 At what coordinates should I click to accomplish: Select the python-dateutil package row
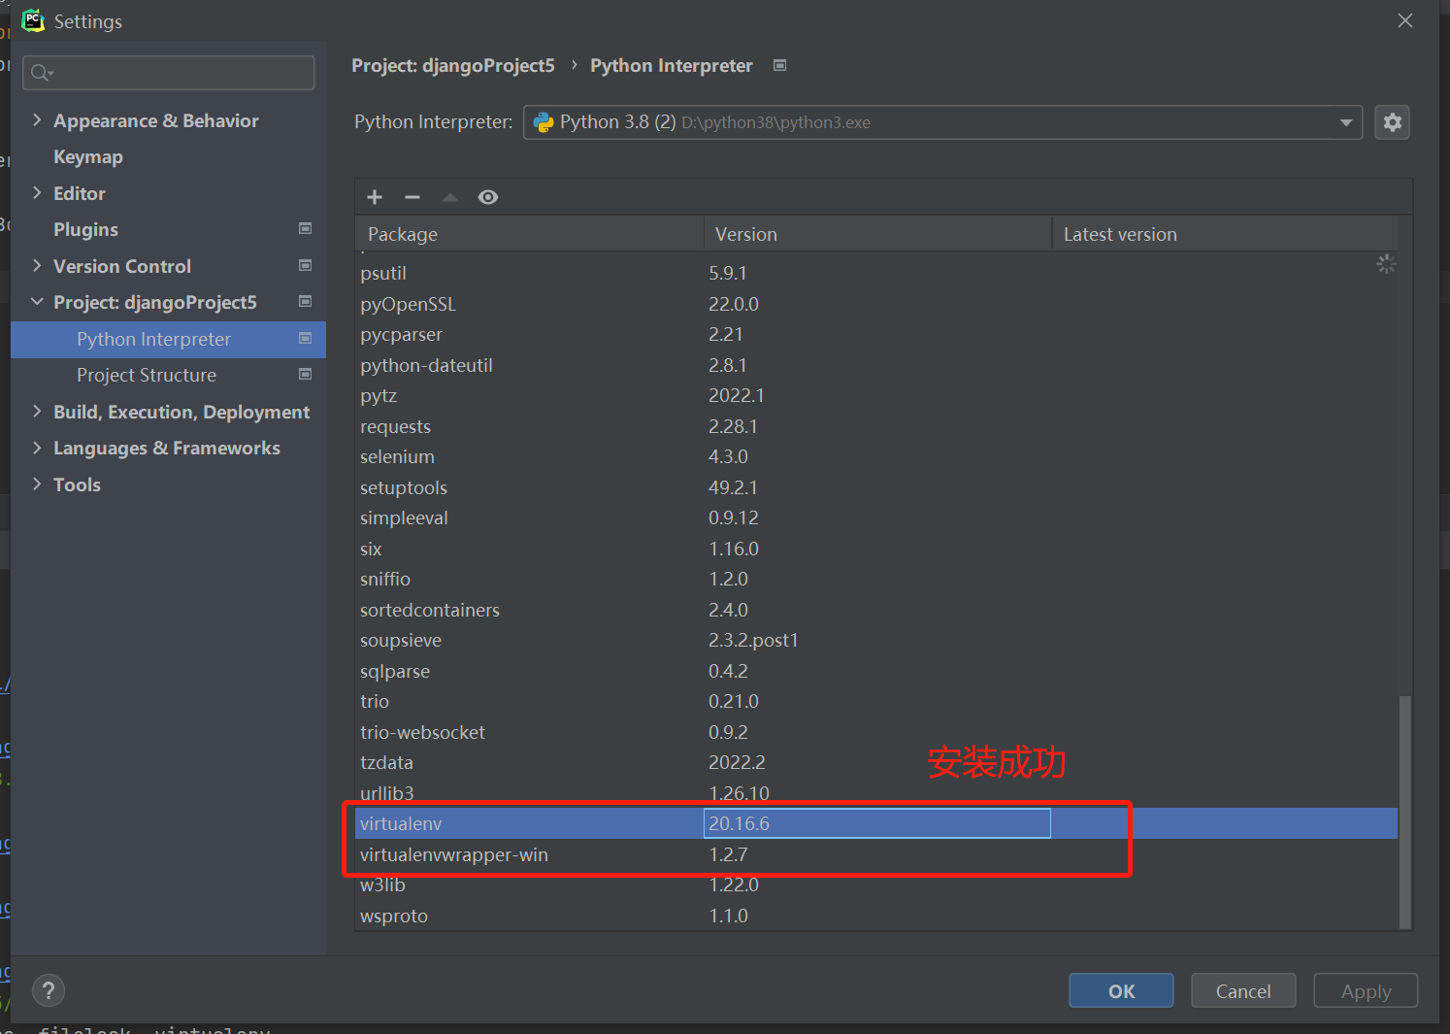tap(876, 365)
